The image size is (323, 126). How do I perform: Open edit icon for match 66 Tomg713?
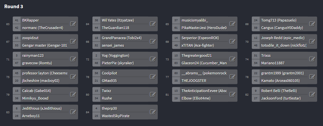click(x=312, y=24)
